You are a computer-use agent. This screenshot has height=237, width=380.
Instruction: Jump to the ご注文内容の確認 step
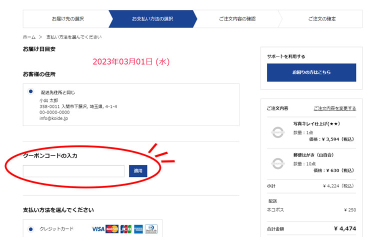click(237, 19)
